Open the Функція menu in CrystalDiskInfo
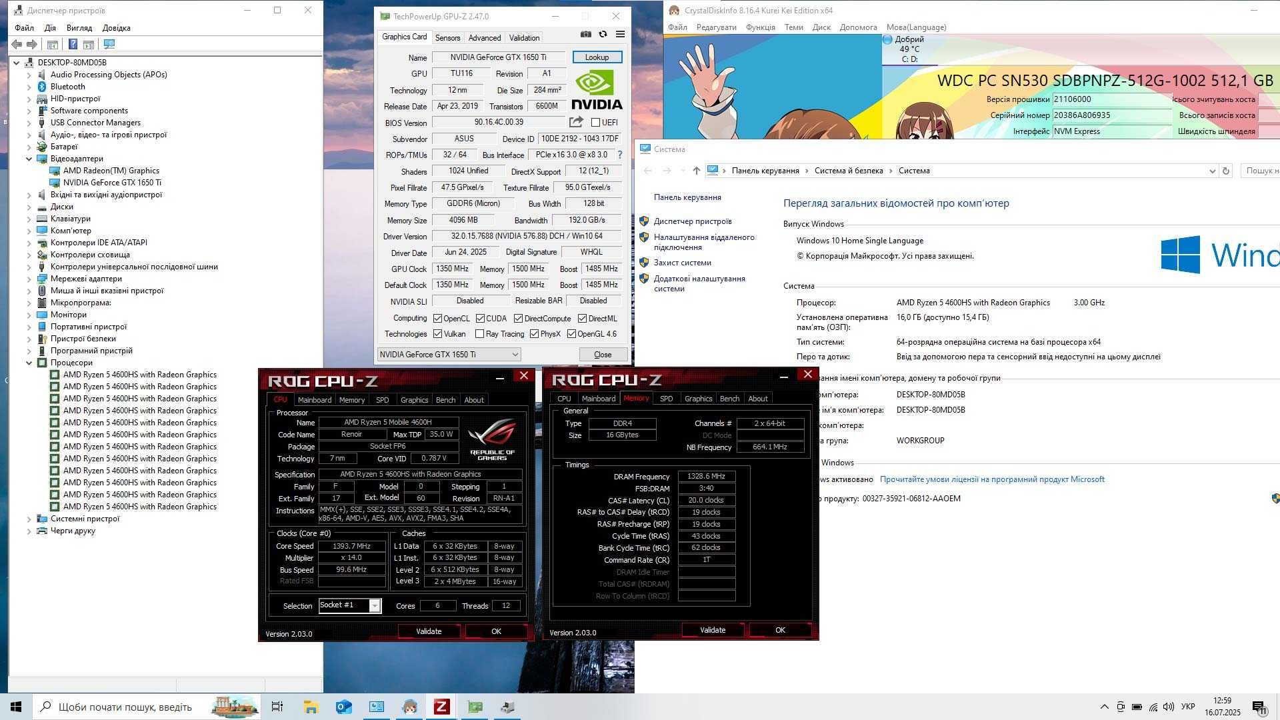This screenshot has height=720, width=1280. [x=761, y=27]
